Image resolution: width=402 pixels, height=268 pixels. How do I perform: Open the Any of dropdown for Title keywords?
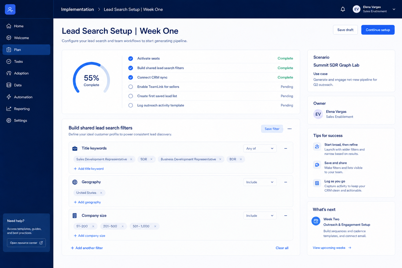point(260,148)
